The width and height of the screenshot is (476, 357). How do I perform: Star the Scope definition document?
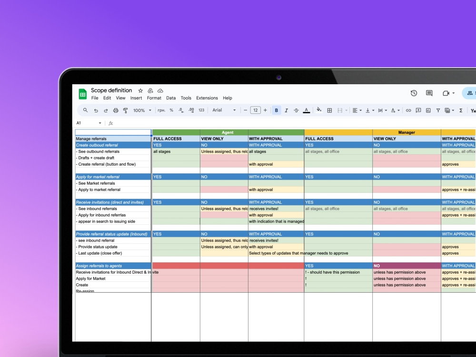tap(140, 91)
